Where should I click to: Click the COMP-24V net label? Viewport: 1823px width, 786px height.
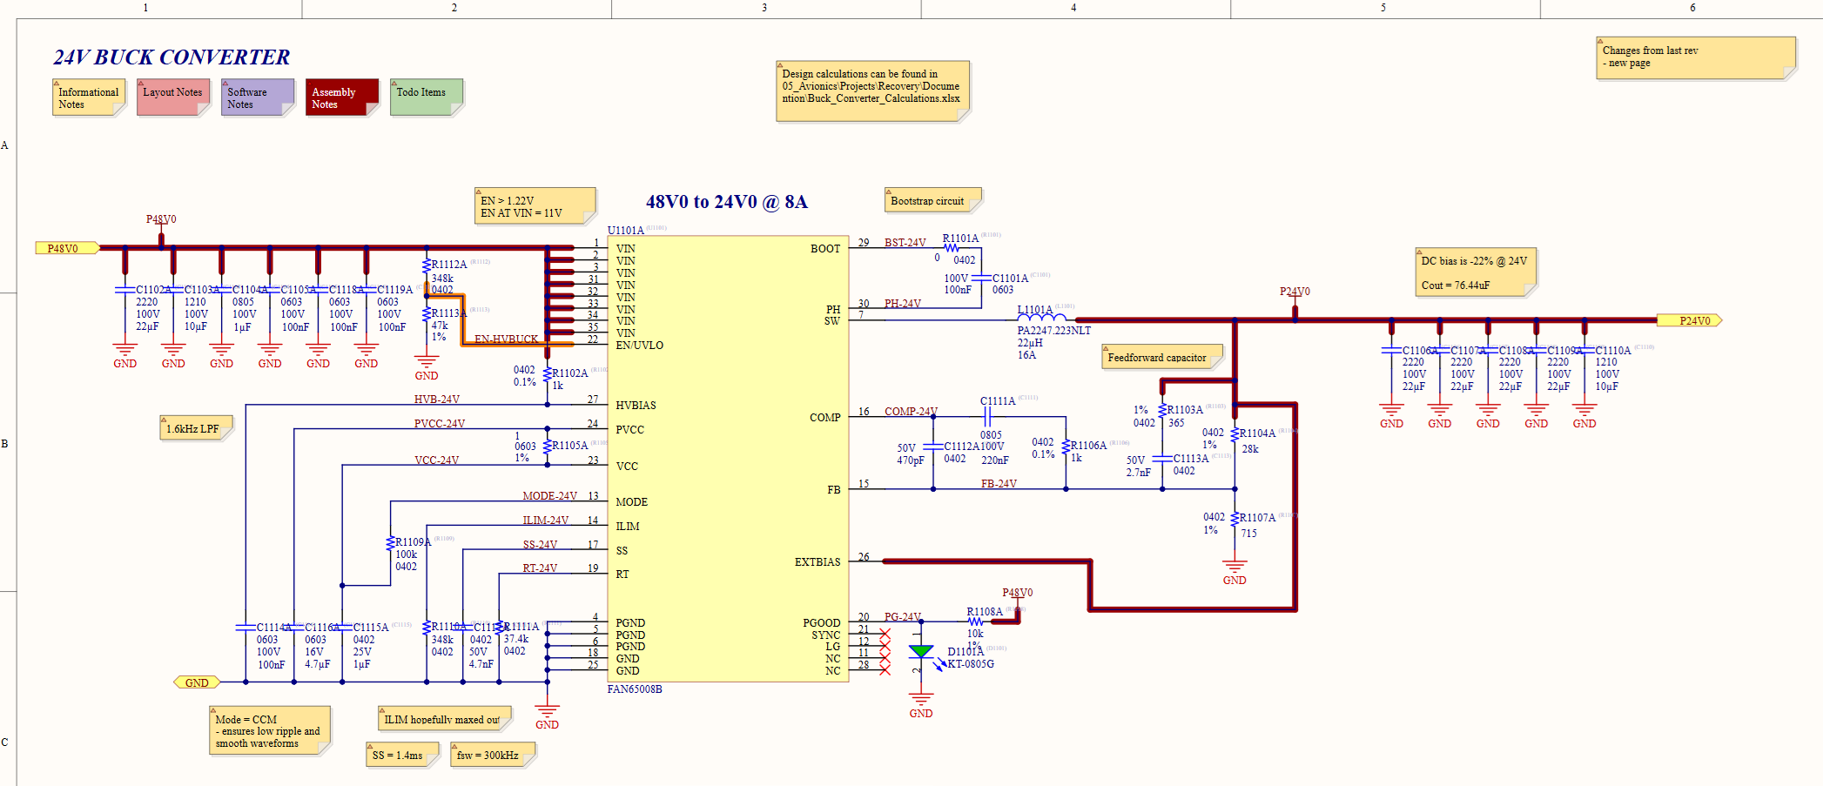911,412
